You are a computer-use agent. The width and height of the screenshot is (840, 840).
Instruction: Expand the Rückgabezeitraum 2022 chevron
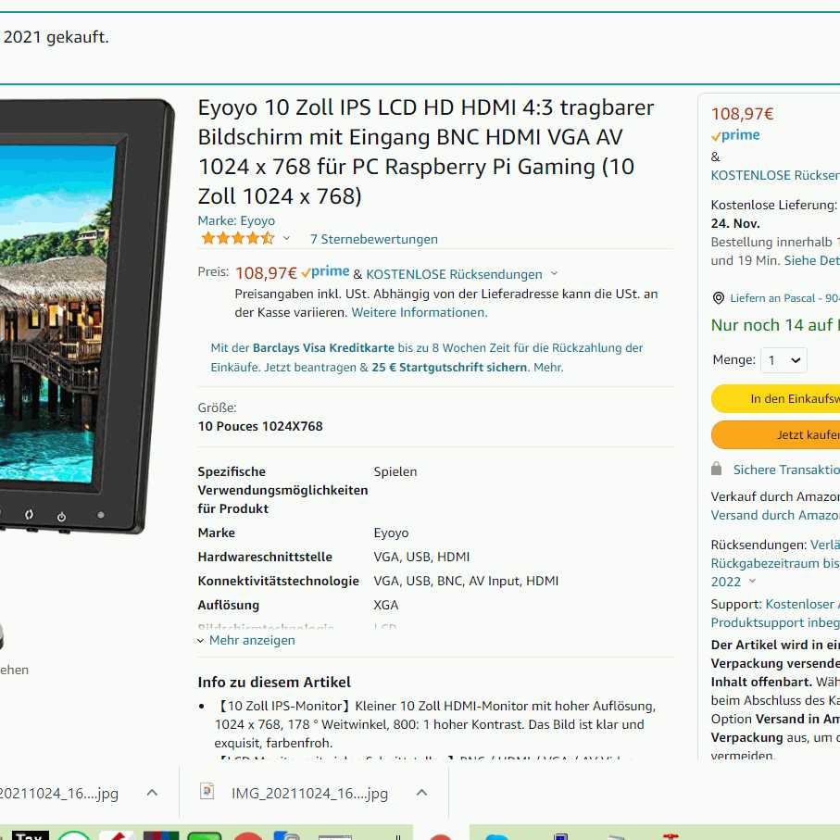(x=752, y=581)
